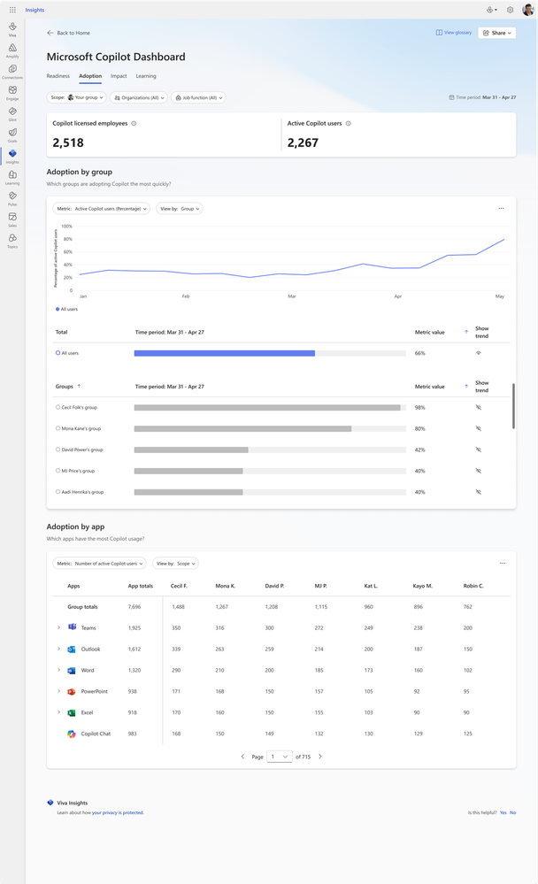Switch to the Learning tab

click(146, 76)
